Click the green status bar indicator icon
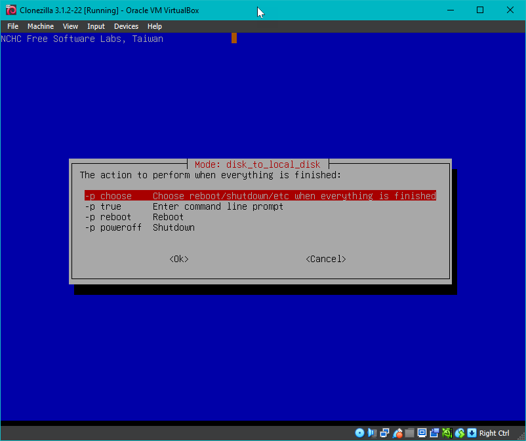526x441 pixels. (x=447, y=433)
